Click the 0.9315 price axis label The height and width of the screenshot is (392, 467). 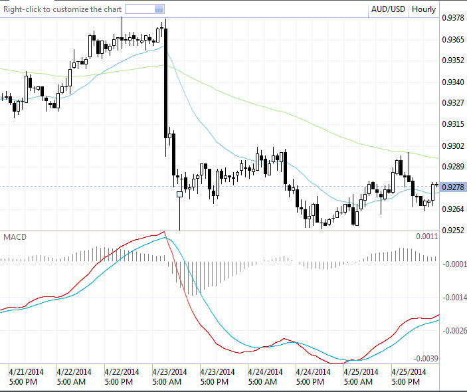coord(453,124)
